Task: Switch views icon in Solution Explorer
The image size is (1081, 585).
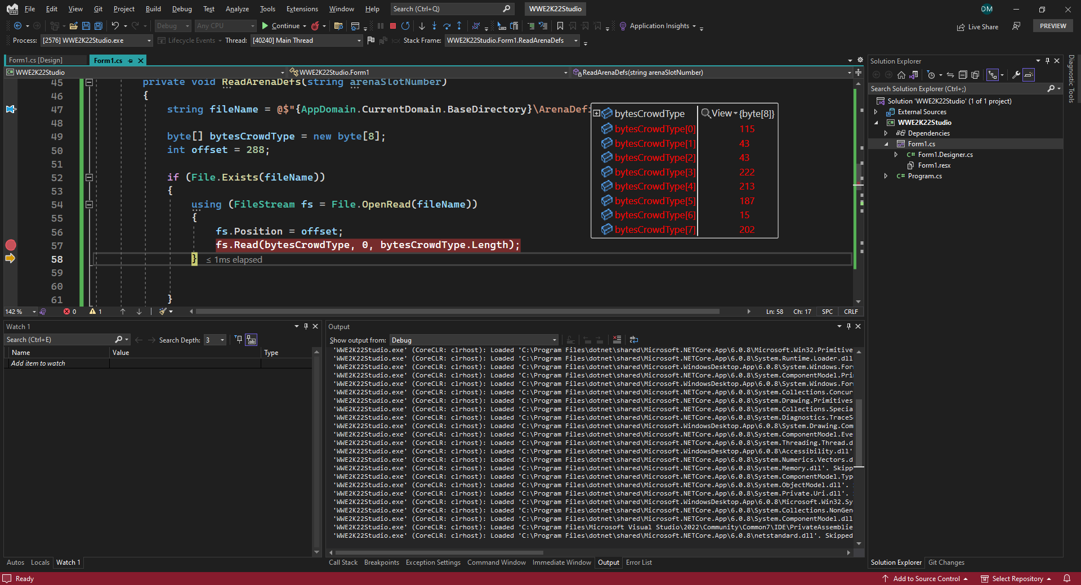Action: click(x=914, y=75)
